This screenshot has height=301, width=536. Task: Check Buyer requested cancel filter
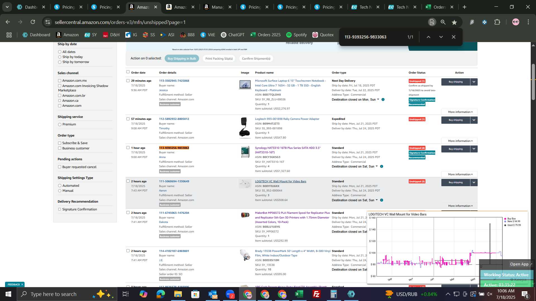click(59, 167)
